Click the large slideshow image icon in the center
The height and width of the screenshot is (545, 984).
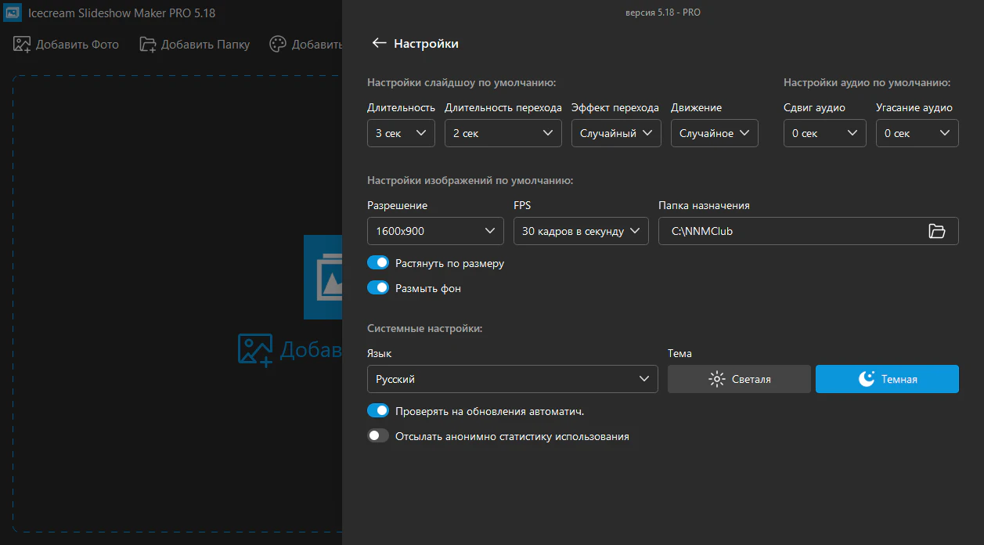[323, 277]
